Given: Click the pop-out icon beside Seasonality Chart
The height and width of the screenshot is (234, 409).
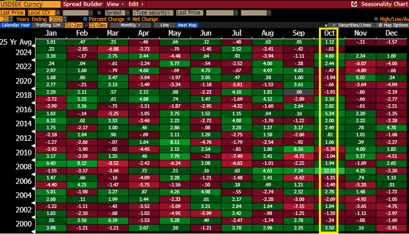Looking at the screenshot, I should (354, 4).
